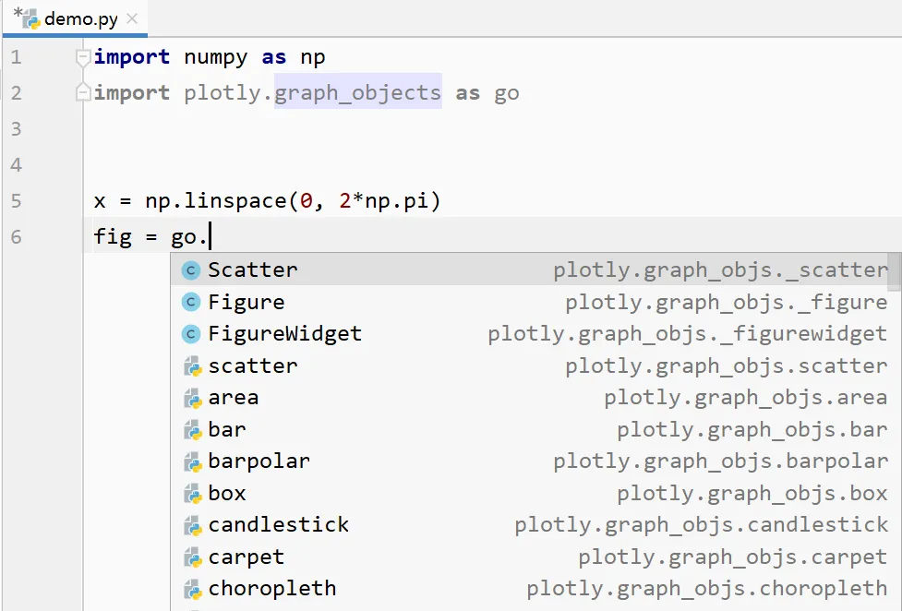Switch to the demo.py editor tab
Image resolution: width=902 pixels, height=611 pixels.
[x=75, y=19]
